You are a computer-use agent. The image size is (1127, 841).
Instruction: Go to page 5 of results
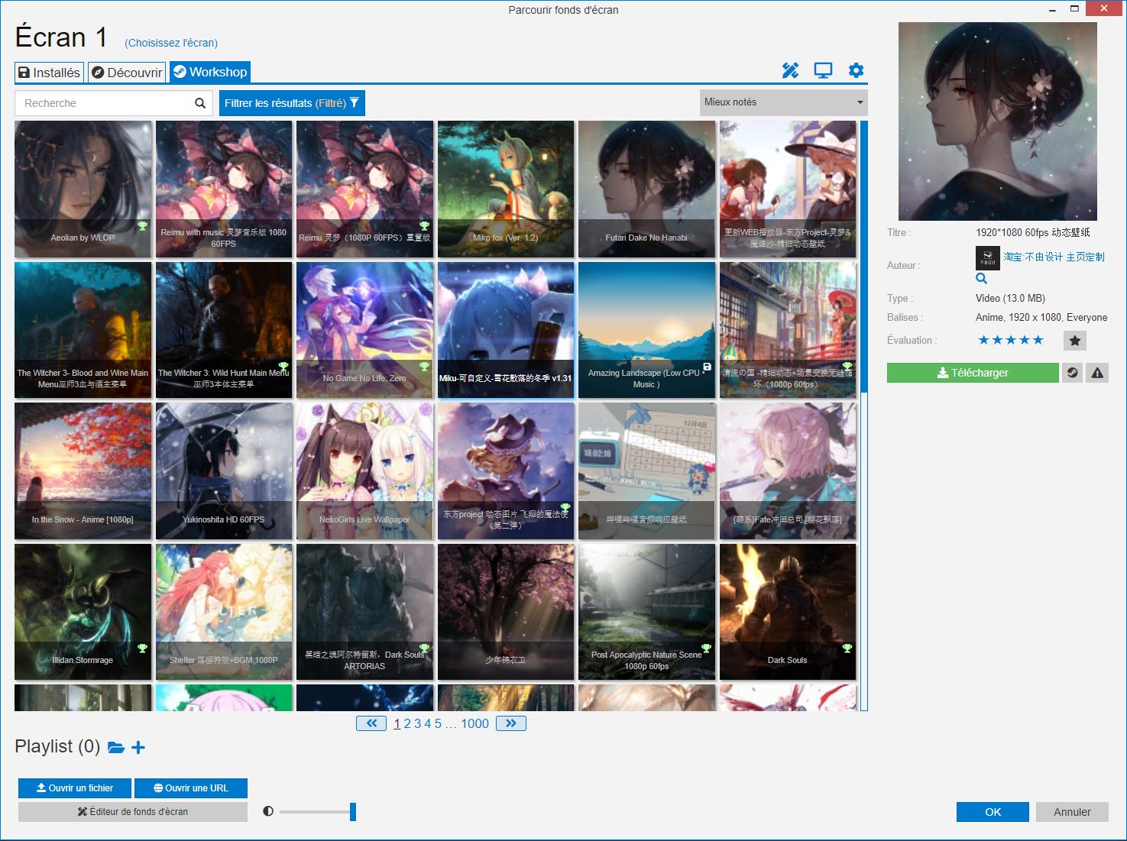click(x=438, y=723)
